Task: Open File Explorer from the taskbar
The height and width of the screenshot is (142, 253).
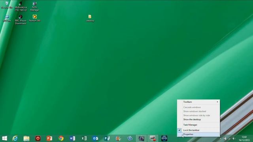Action: pyautogui.click(x=26, y=138)
